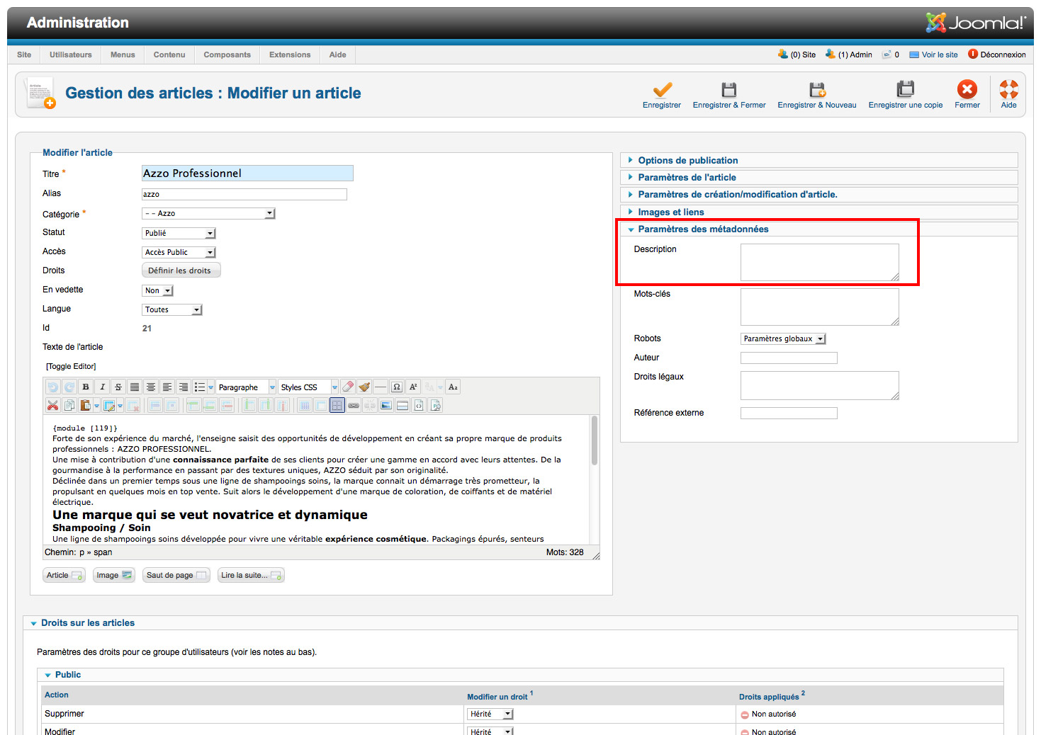This screenshot has height=735, width=1041.
Task: Open the Langue dropdown showing Toutes
Action: pyautogui.click(x=172, y=309)
